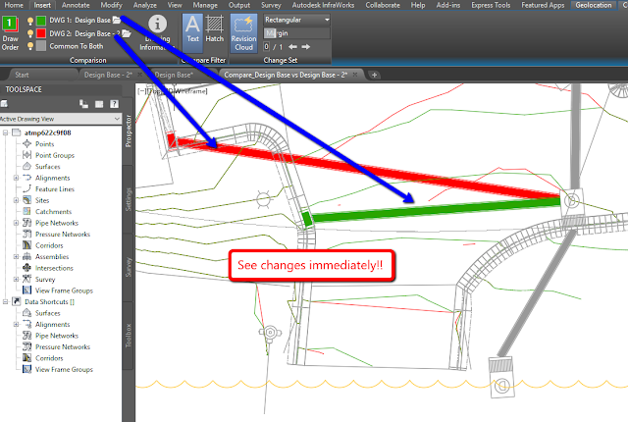Click the Toolspace tree view icon
628x422 pixels.
point(83,104)
